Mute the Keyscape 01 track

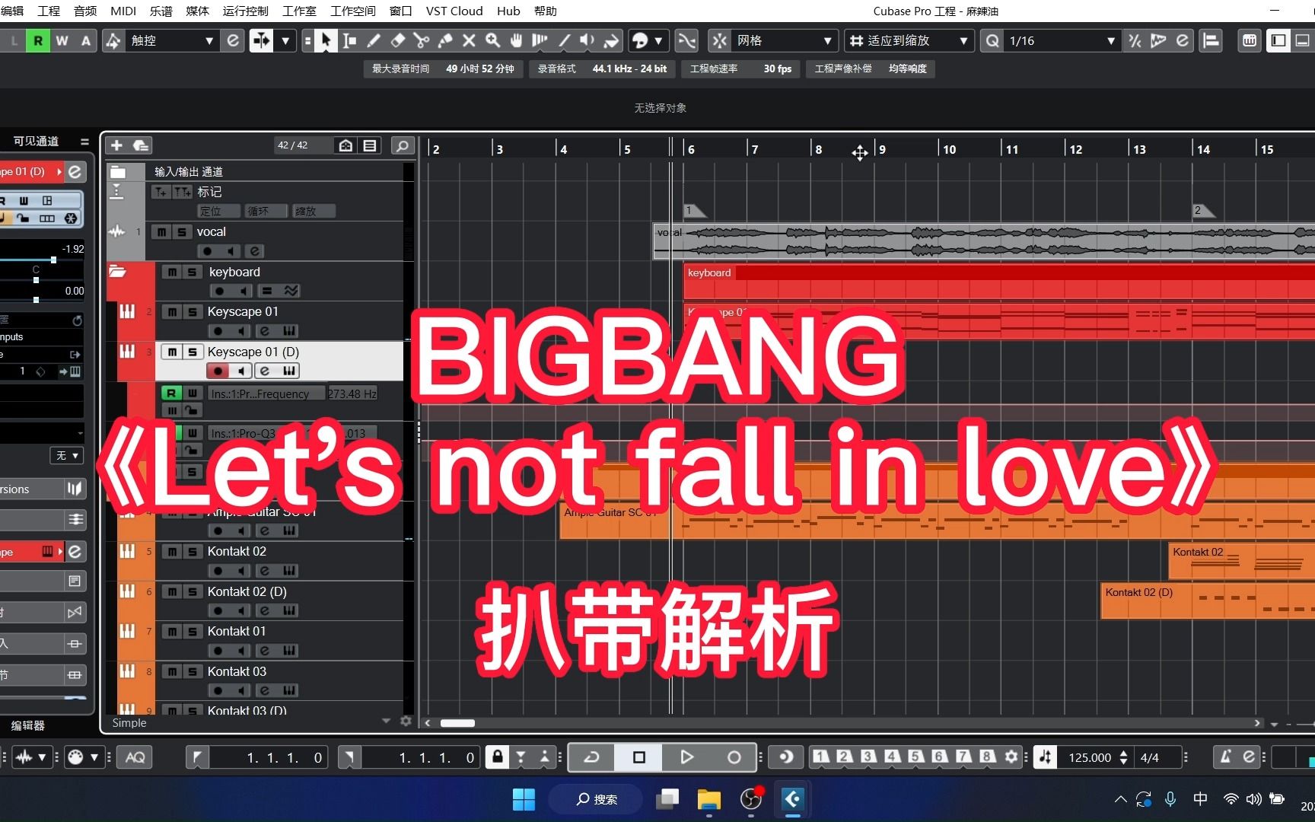tap(173, 312)
